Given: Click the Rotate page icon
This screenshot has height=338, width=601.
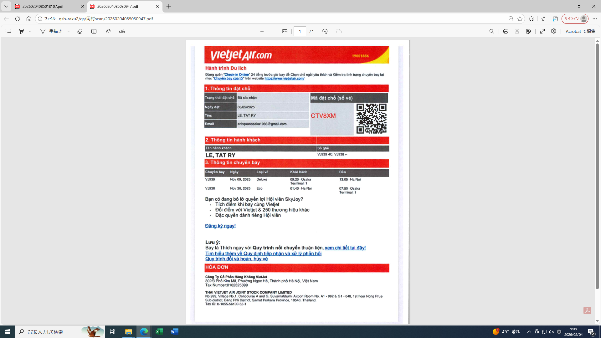Looking at the screenshot, I should 325,31.
